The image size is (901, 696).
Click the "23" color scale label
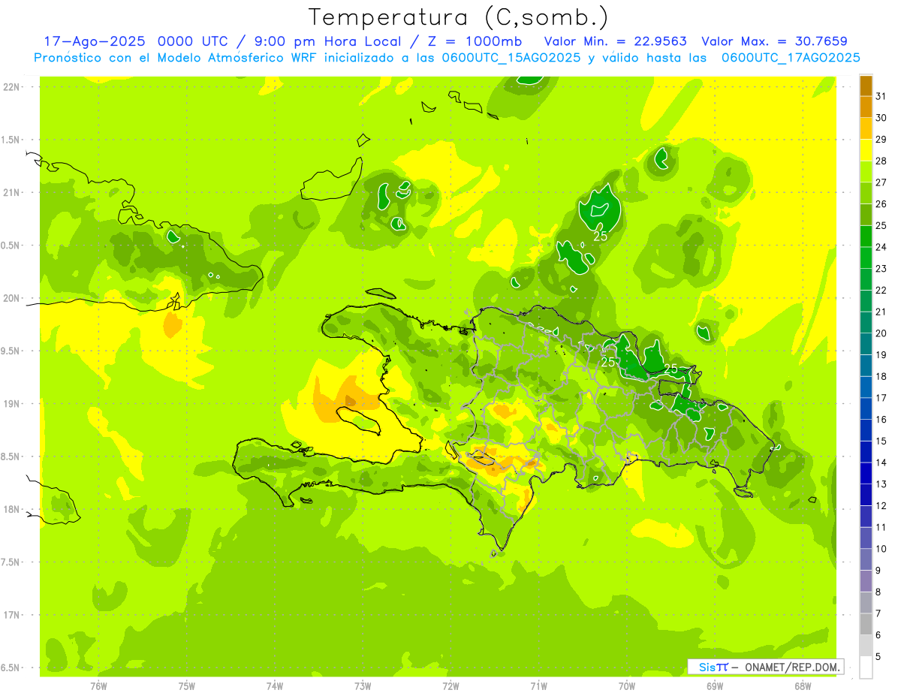[x=881, y=268]
